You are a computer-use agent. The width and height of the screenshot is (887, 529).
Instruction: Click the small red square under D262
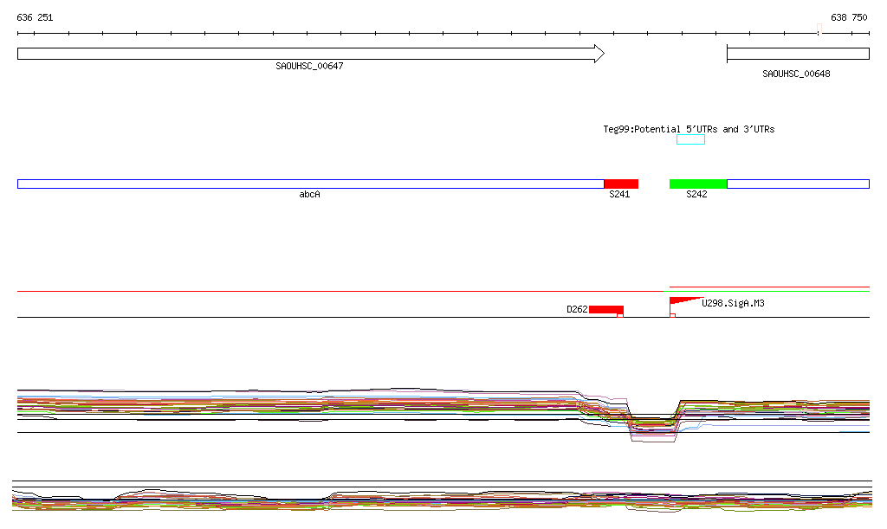(619, 316)
